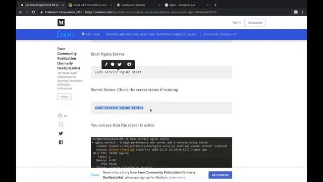The height and width of the screenshot is (182, 323).
Task: Click the Medium logo icon
Action: [x=61, y=23]
